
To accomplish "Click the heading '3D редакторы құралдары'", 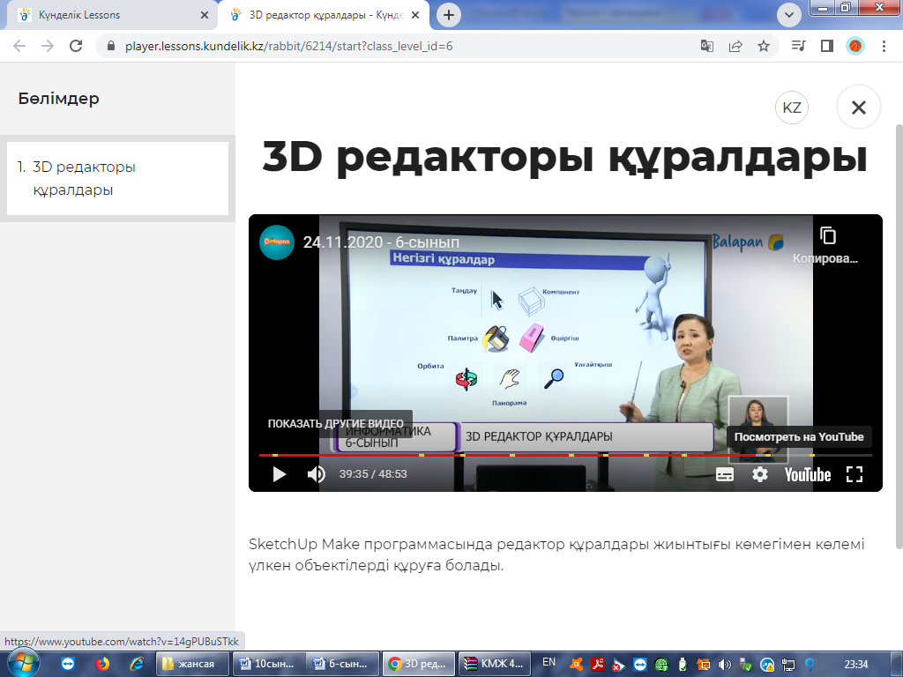I will (x=564, y=157).
